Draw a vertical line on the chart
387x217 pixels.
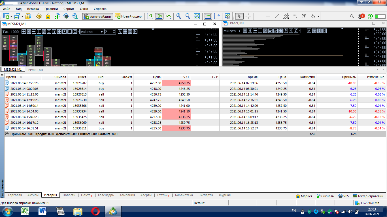coord(259,16)
